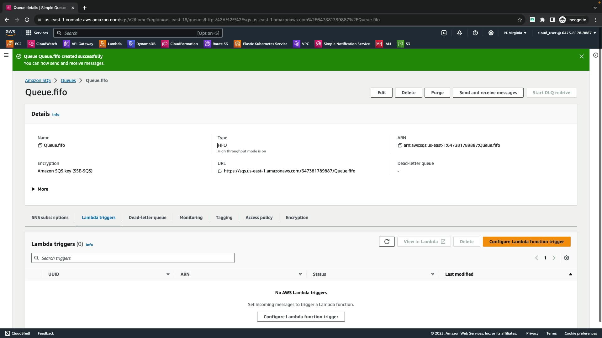This screenshot has height=338, width=602.
Task: Open the CloudShell icon in top navigation
Action: (444, 33)
